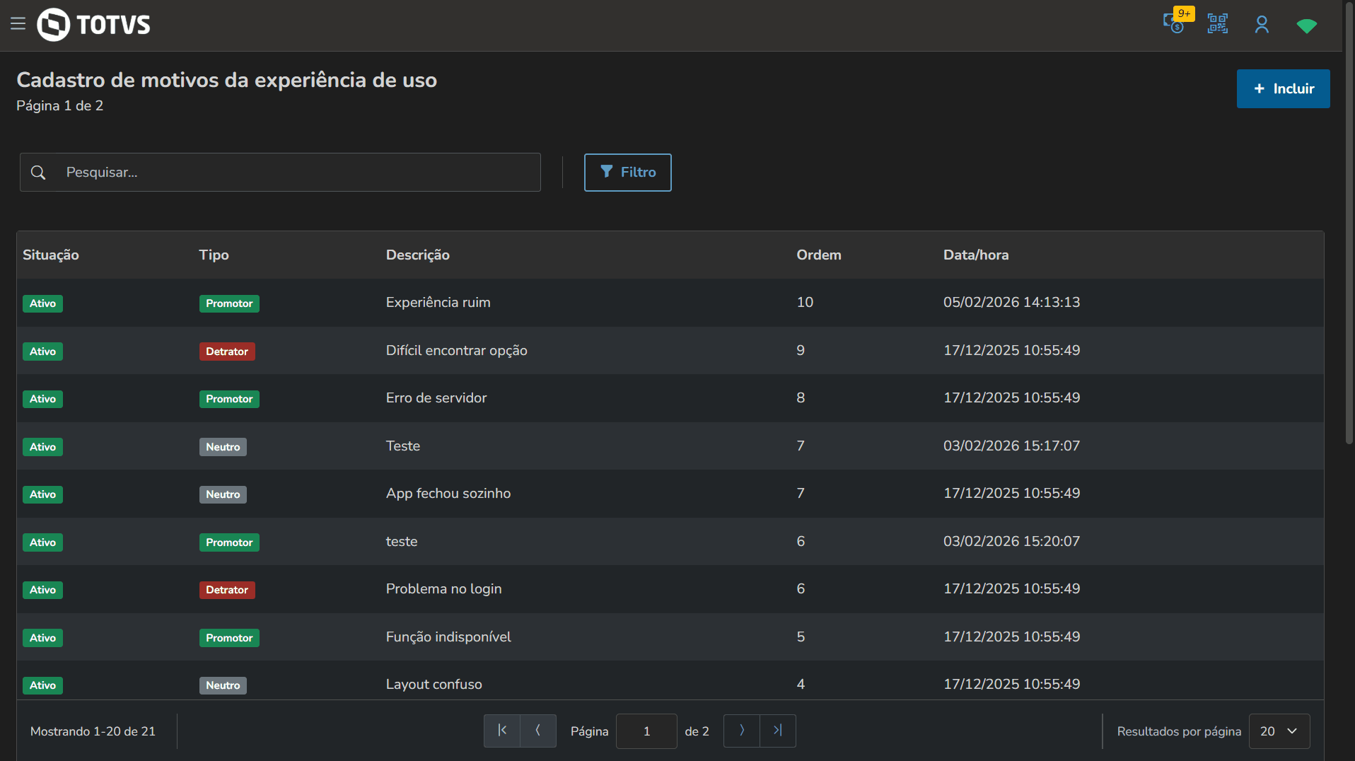Click the Pesquisar search field
Screen dimensions: 1355x761
coord(297,173)
